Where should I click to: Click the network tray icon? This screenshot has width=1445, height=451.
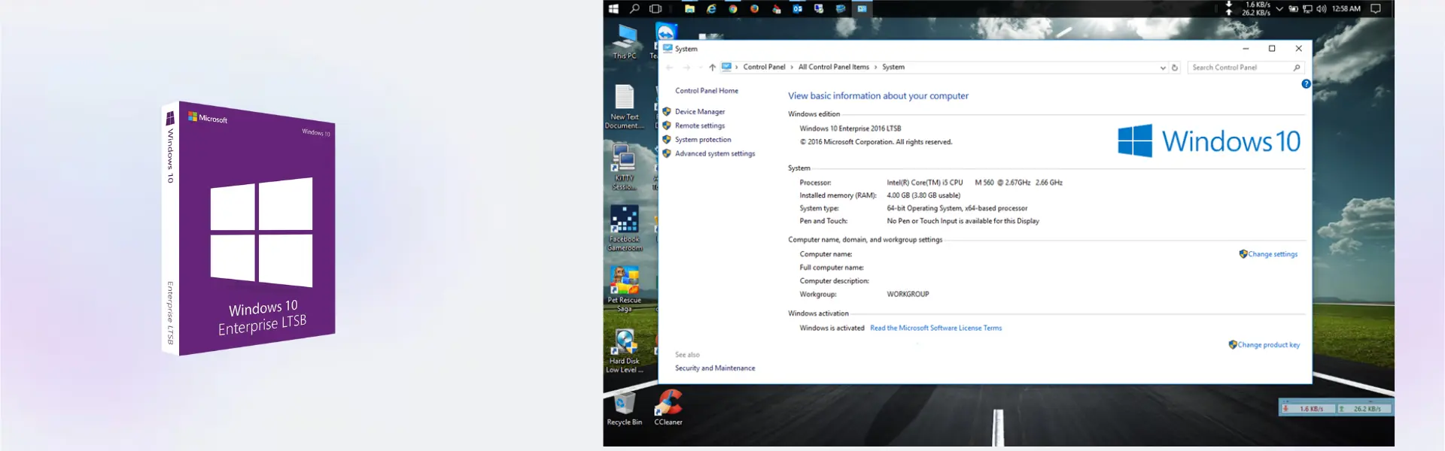[x=1307, y=9]
